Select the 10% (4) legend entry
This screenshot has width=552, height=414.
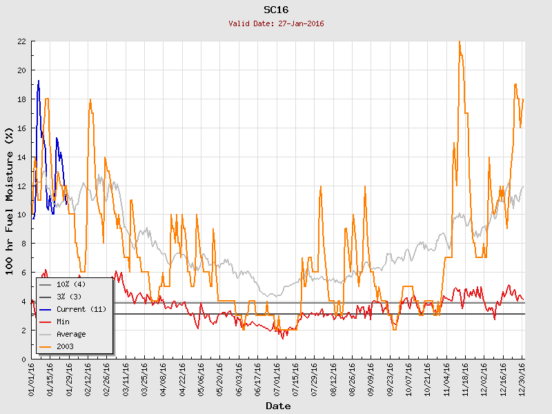pos(70,284)
